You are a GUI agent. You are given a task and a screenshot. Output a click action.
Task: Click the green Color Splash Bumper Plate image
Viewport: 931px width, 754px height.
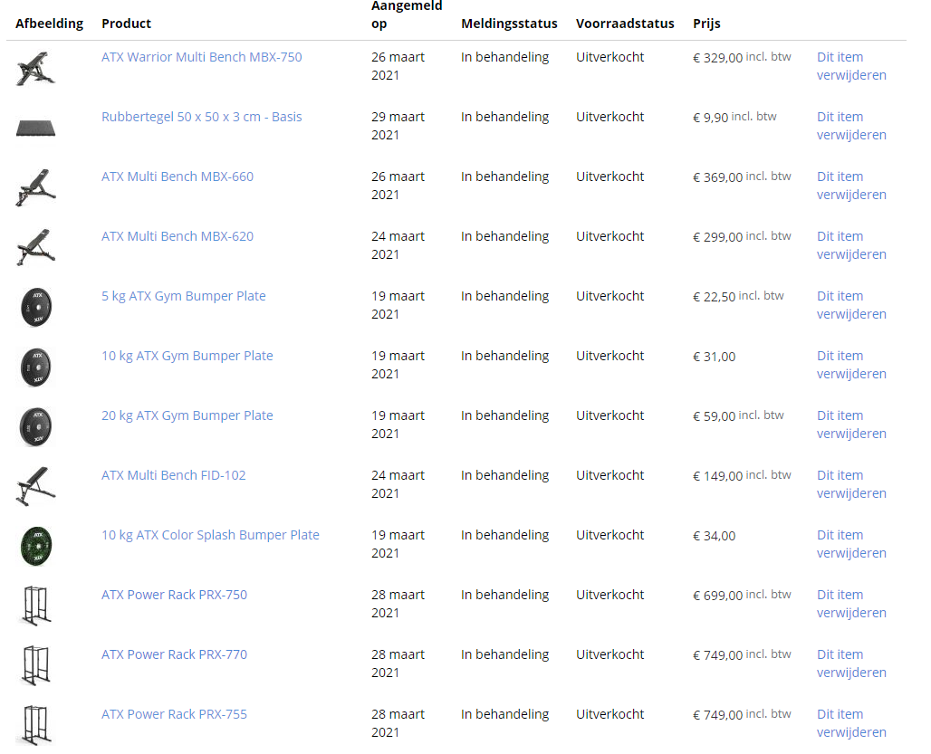click(36, 546)
